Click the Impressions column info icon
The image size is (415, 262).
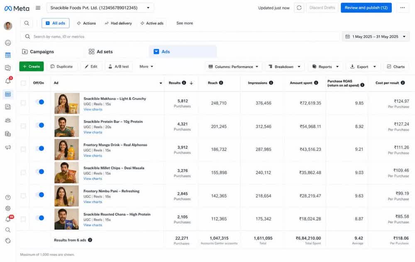271,83
